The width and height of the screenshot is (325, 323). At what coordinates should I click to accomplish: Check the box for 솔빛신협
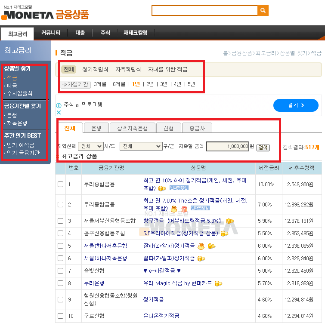tap(61, 271)
